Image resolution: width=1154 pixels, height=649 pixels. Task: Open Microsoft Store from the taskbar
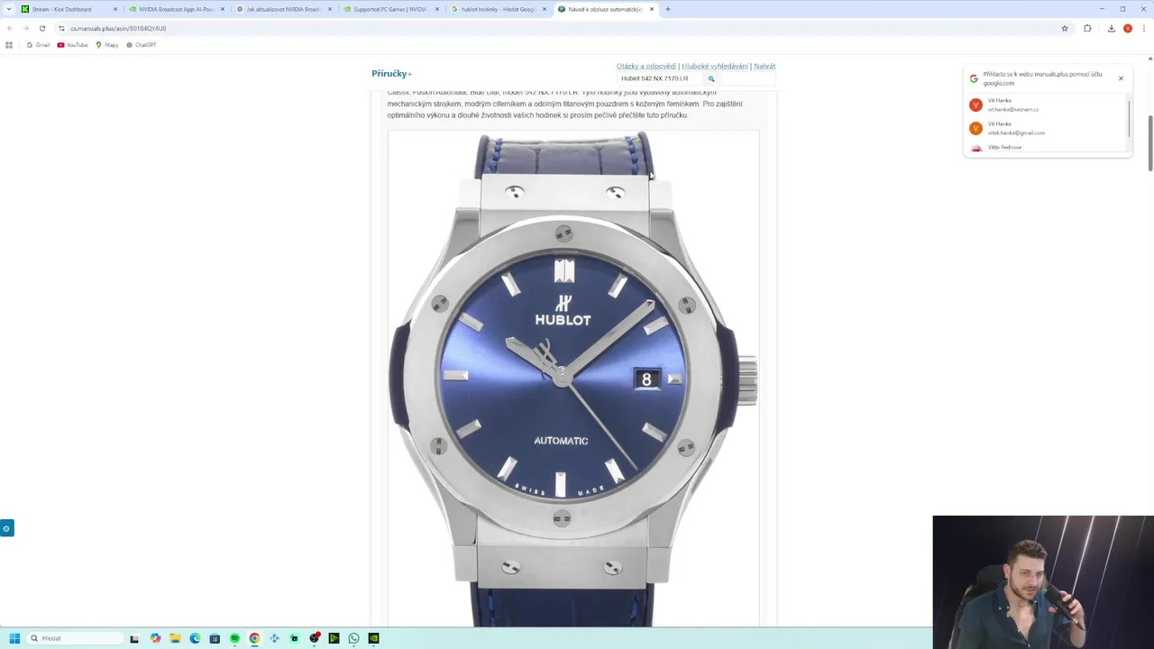coord(215,638)
